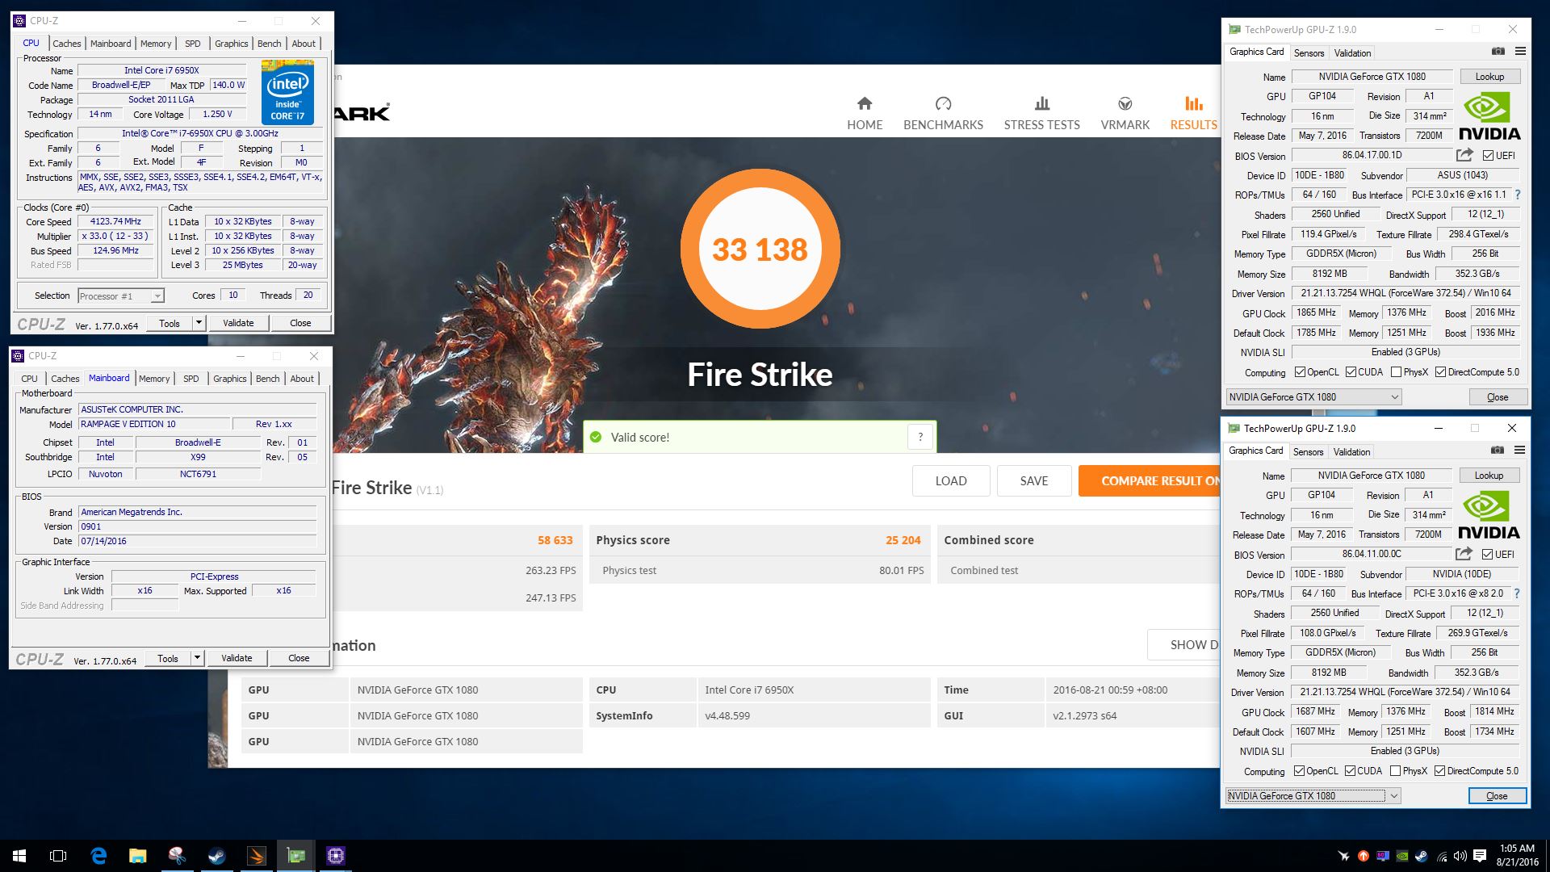Open hamburger menu in bottom GPU-Z window
Image resolution: width=1550 pixels, height=872 pixels.
click(1519, 450)
